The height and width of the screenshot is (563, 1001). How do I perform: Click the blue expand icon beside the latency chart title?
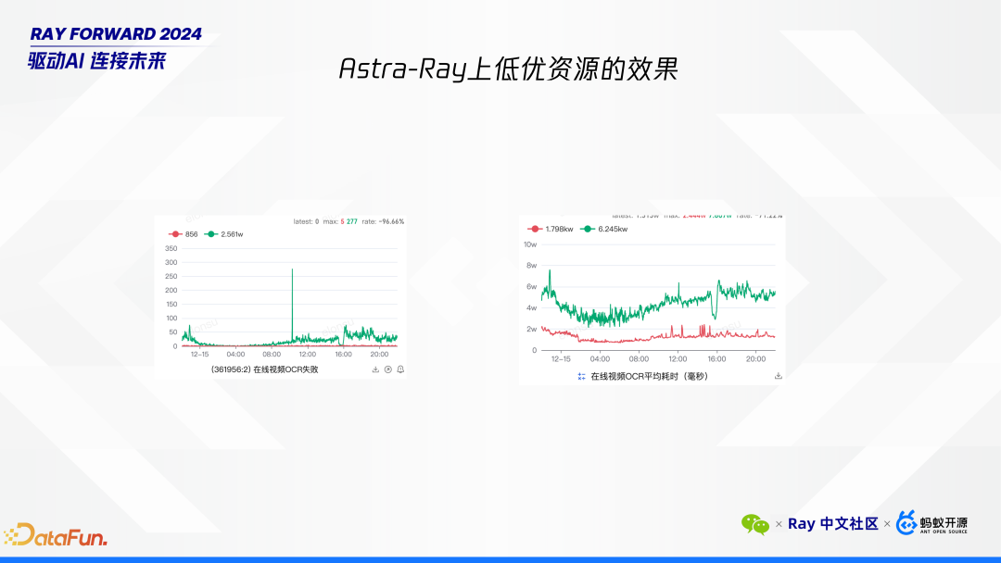581,375
